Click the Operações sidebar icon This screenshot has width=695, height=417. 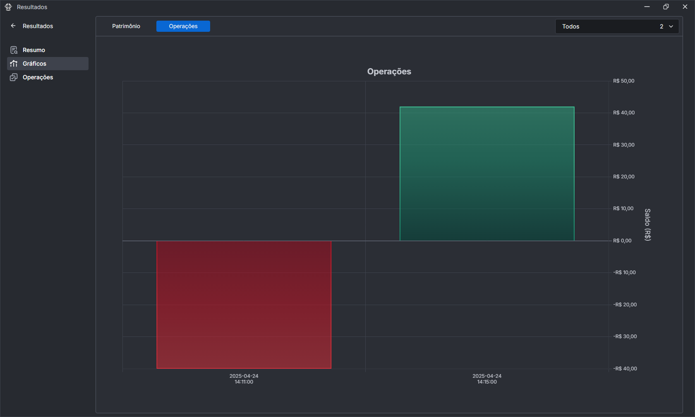click(14, 77)
